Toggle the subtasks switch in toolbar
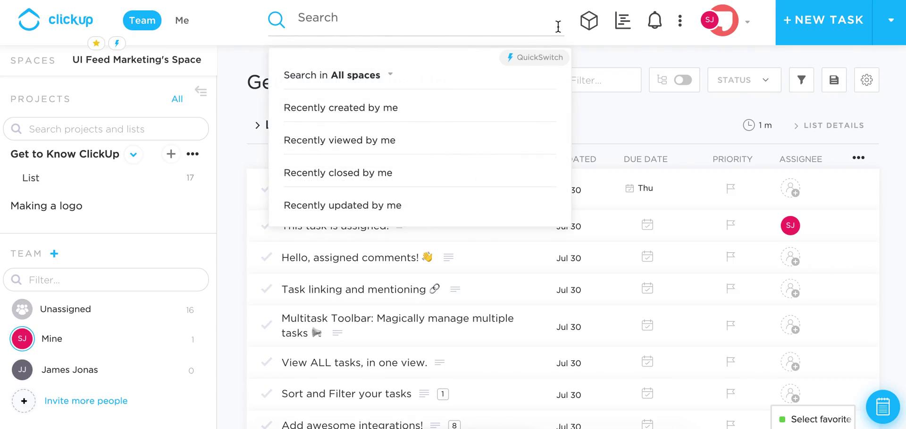This screenshot has height=429, width=906. tap(683, 80)
